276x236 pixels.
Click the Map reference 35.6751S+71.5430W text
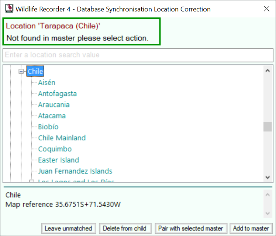point(63,205)
